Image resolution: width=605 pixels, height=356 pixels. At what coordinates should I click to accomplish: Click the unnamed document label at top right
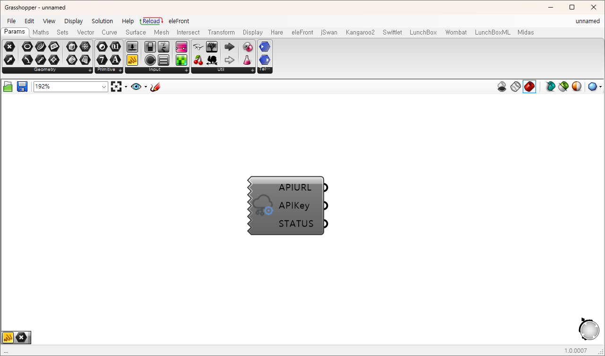pos(588,21)
